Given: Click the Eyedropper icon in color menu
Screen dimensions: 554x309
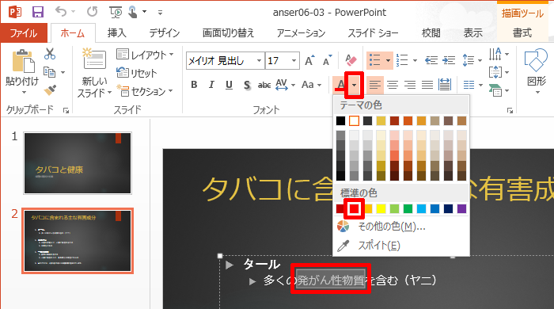Looking at the screenshot, I should (x=343, y=246).
